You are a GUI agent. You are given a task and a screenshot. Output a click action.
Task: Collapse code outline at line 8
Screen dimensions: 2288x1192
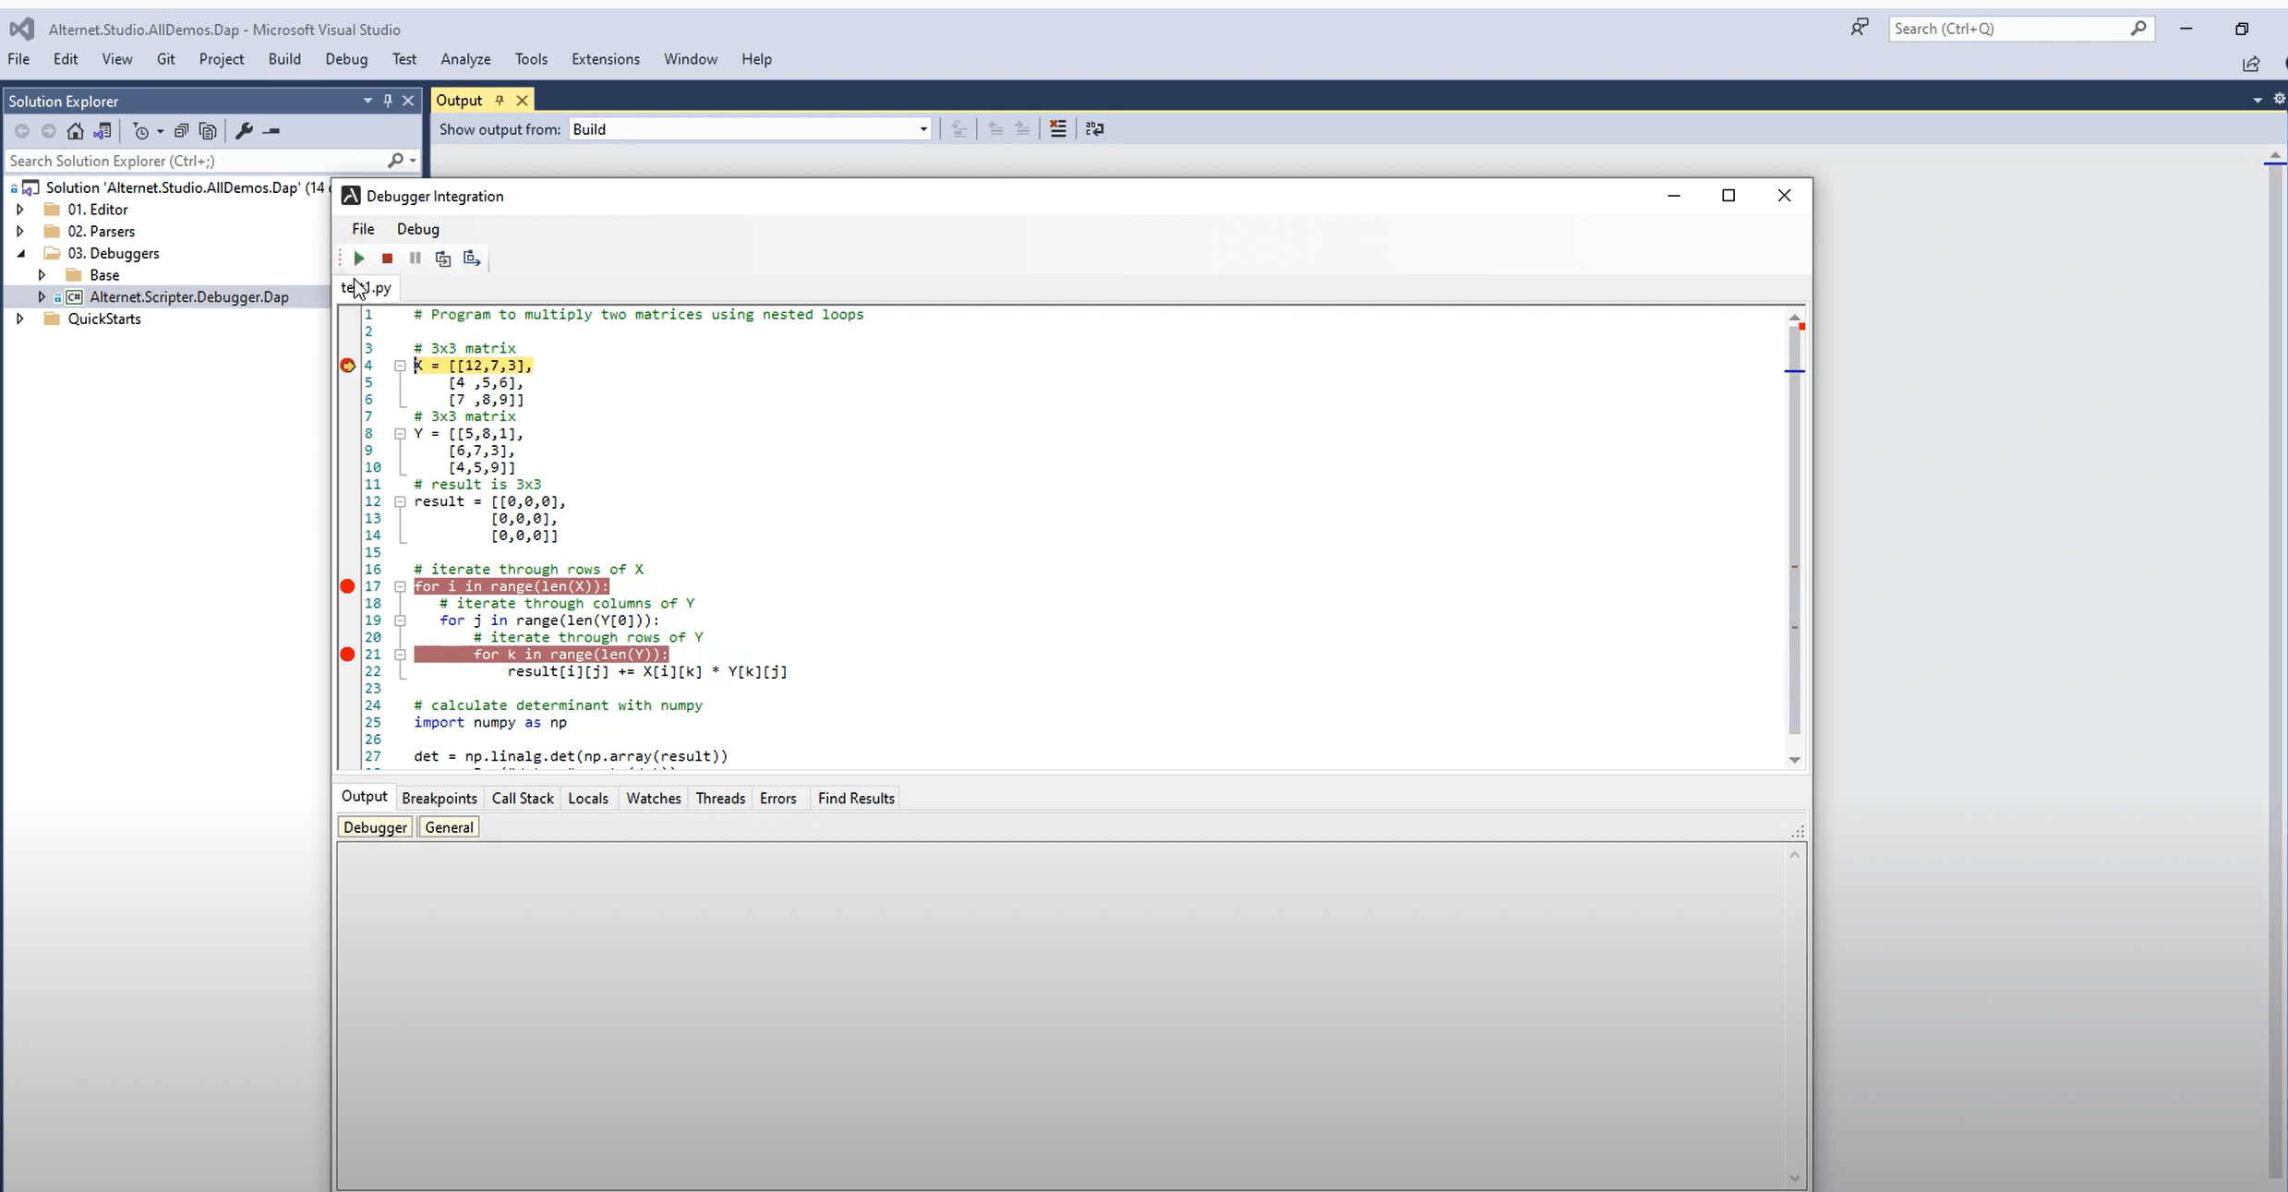[x=400, y=434]
